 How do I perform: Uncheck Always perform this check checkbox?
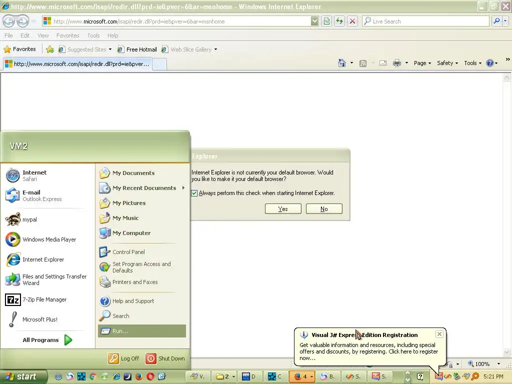click(x=194, y=193)
